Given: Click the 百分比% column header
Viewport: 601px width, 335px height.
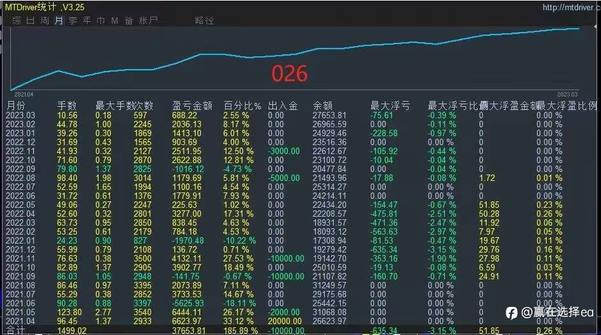Looking at the screenshot, I should 242,105.
